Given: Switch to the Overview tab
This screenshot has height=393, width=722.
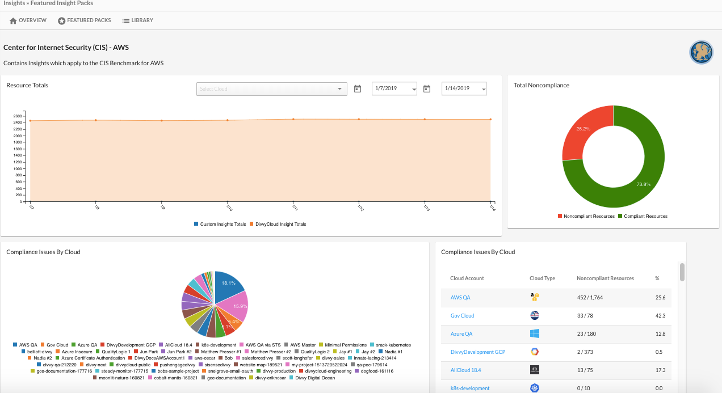Looking at the screenshot, I should tap(28, 20).
